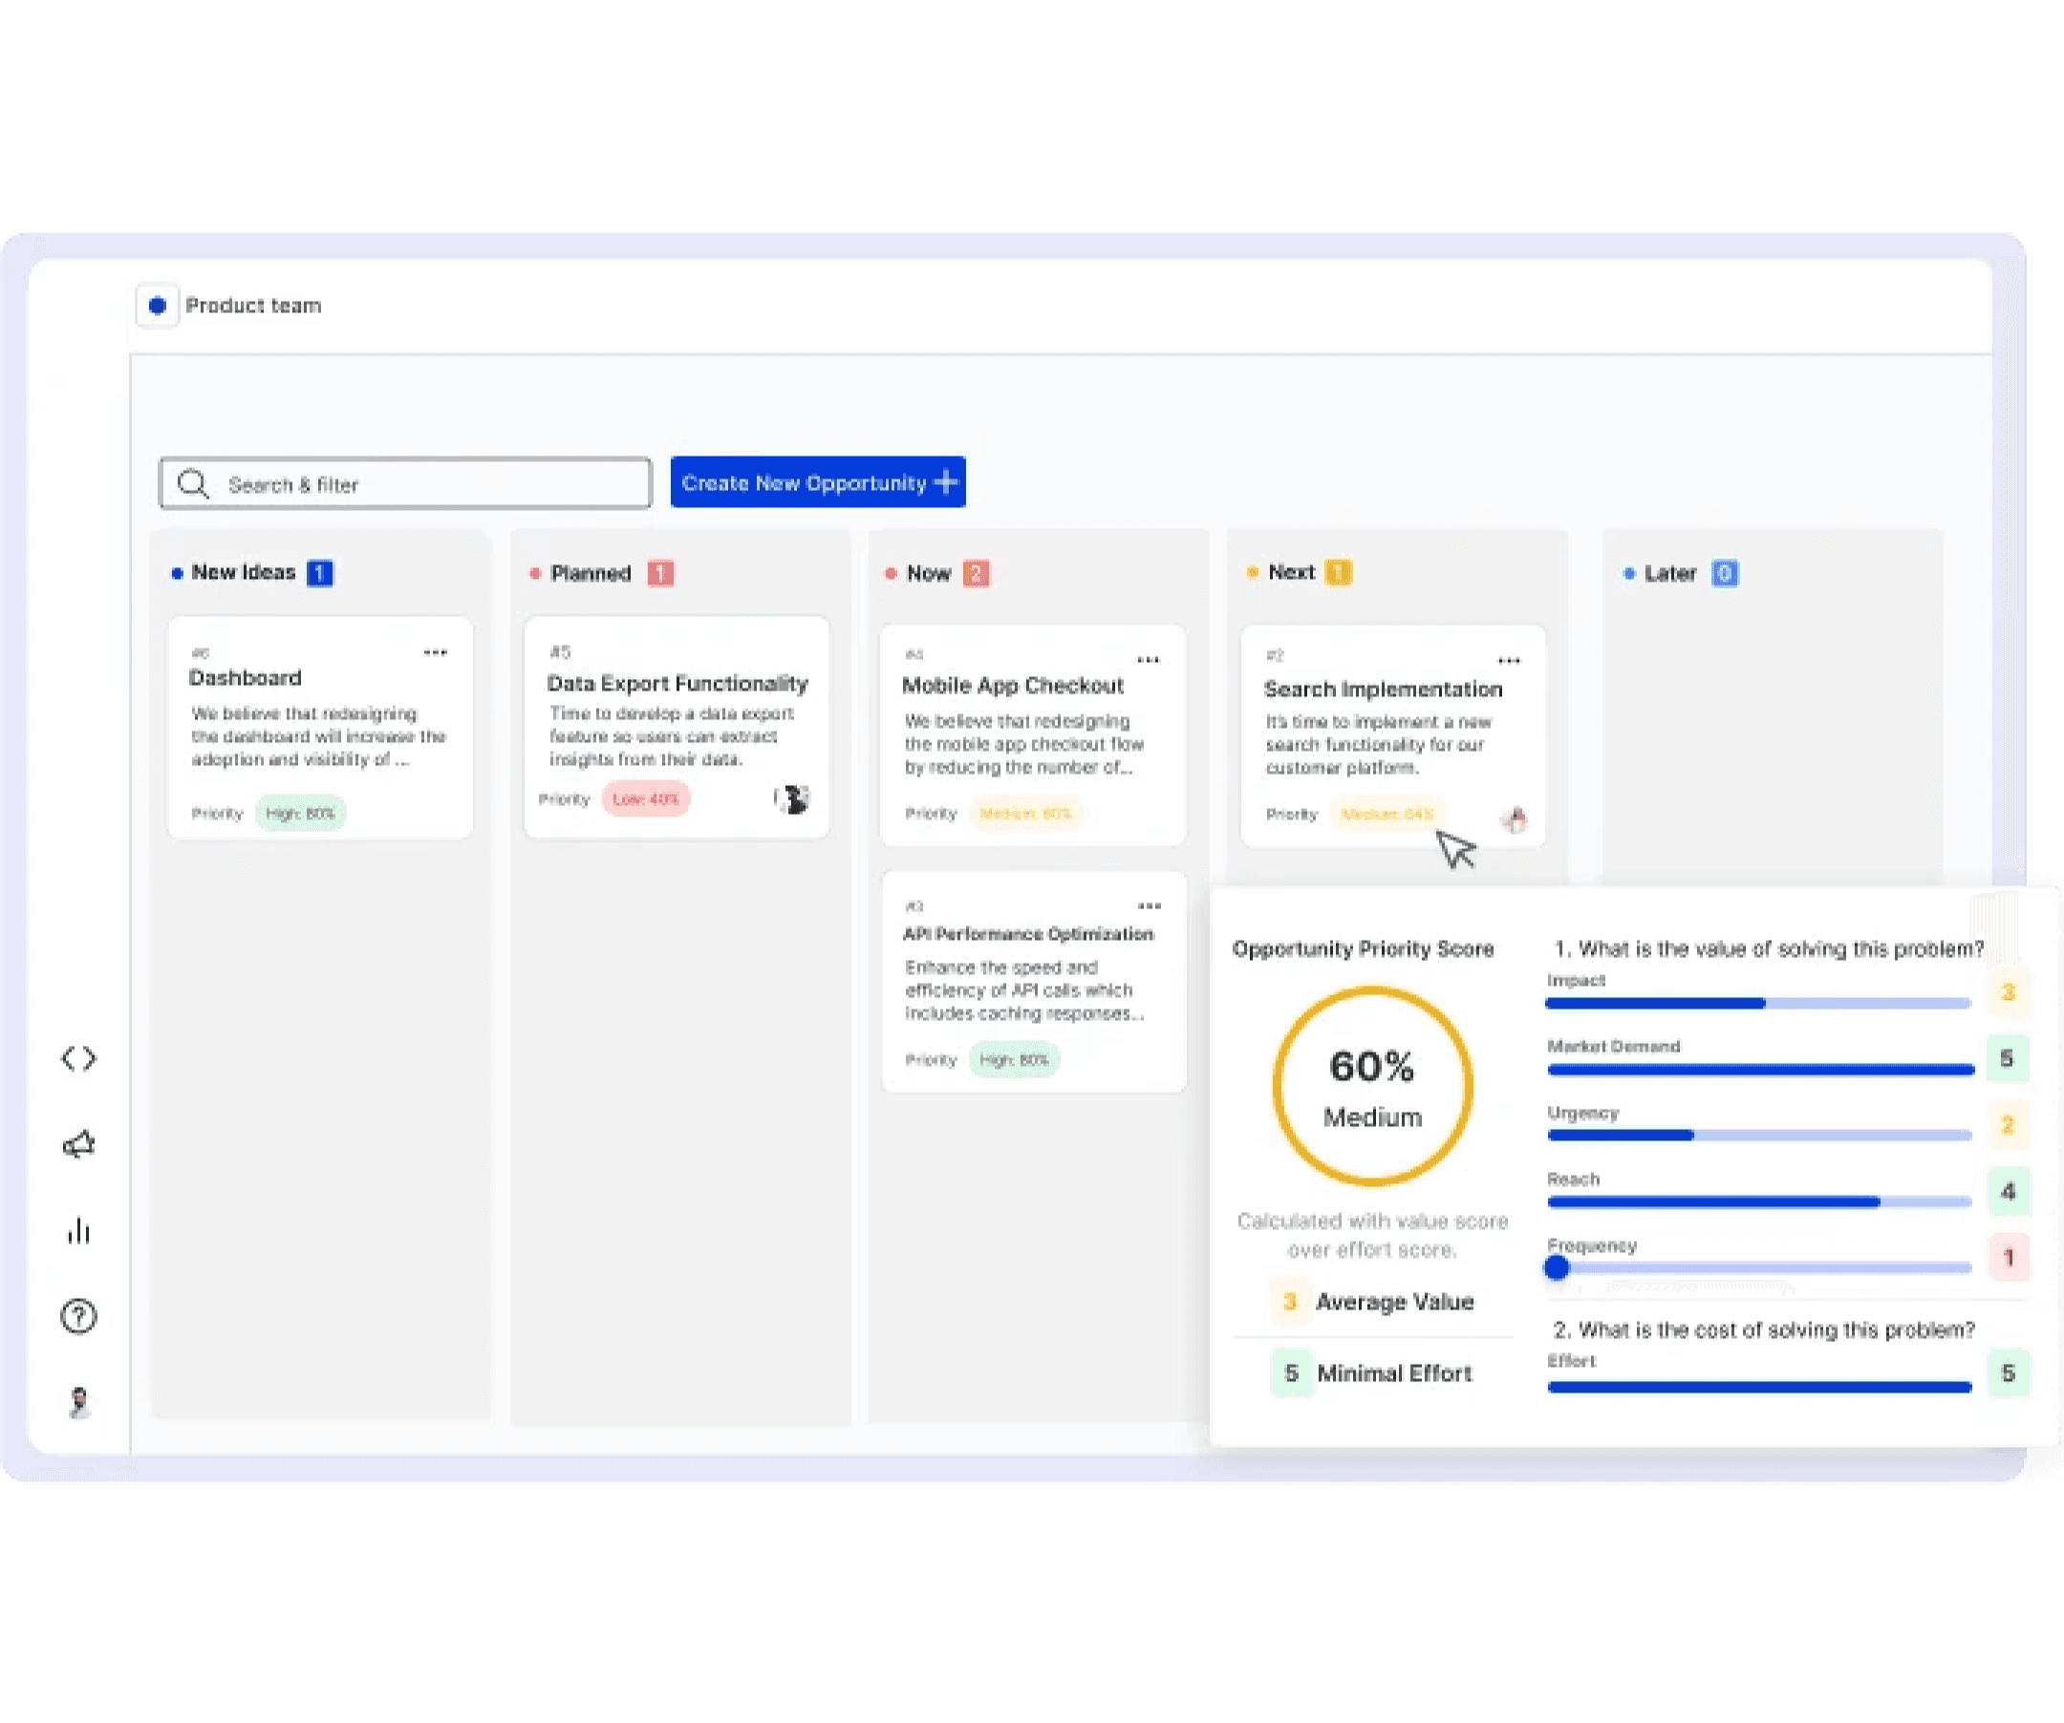This screenshot has height=1723, width=2064.
Task: Open the user profile avatar in sidebar
Action: tap(78, 1402)
